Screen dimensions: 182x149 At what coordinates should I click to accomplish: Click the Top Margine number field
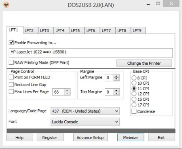coord(109,92)
